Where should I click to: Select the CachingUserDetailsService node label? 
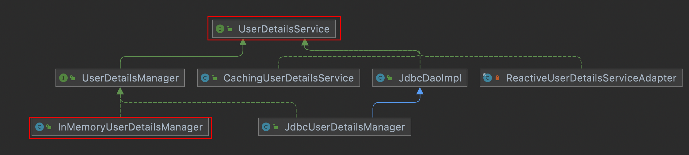click(288, 78)
